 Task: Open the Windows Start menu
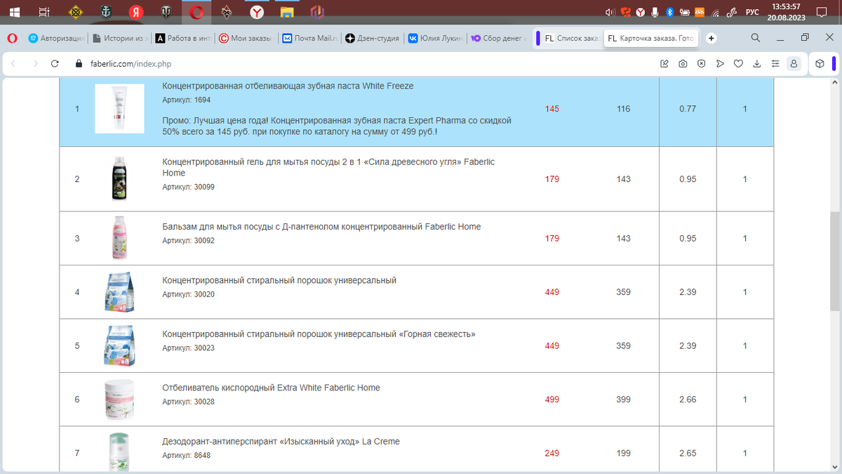coord(14,12)
